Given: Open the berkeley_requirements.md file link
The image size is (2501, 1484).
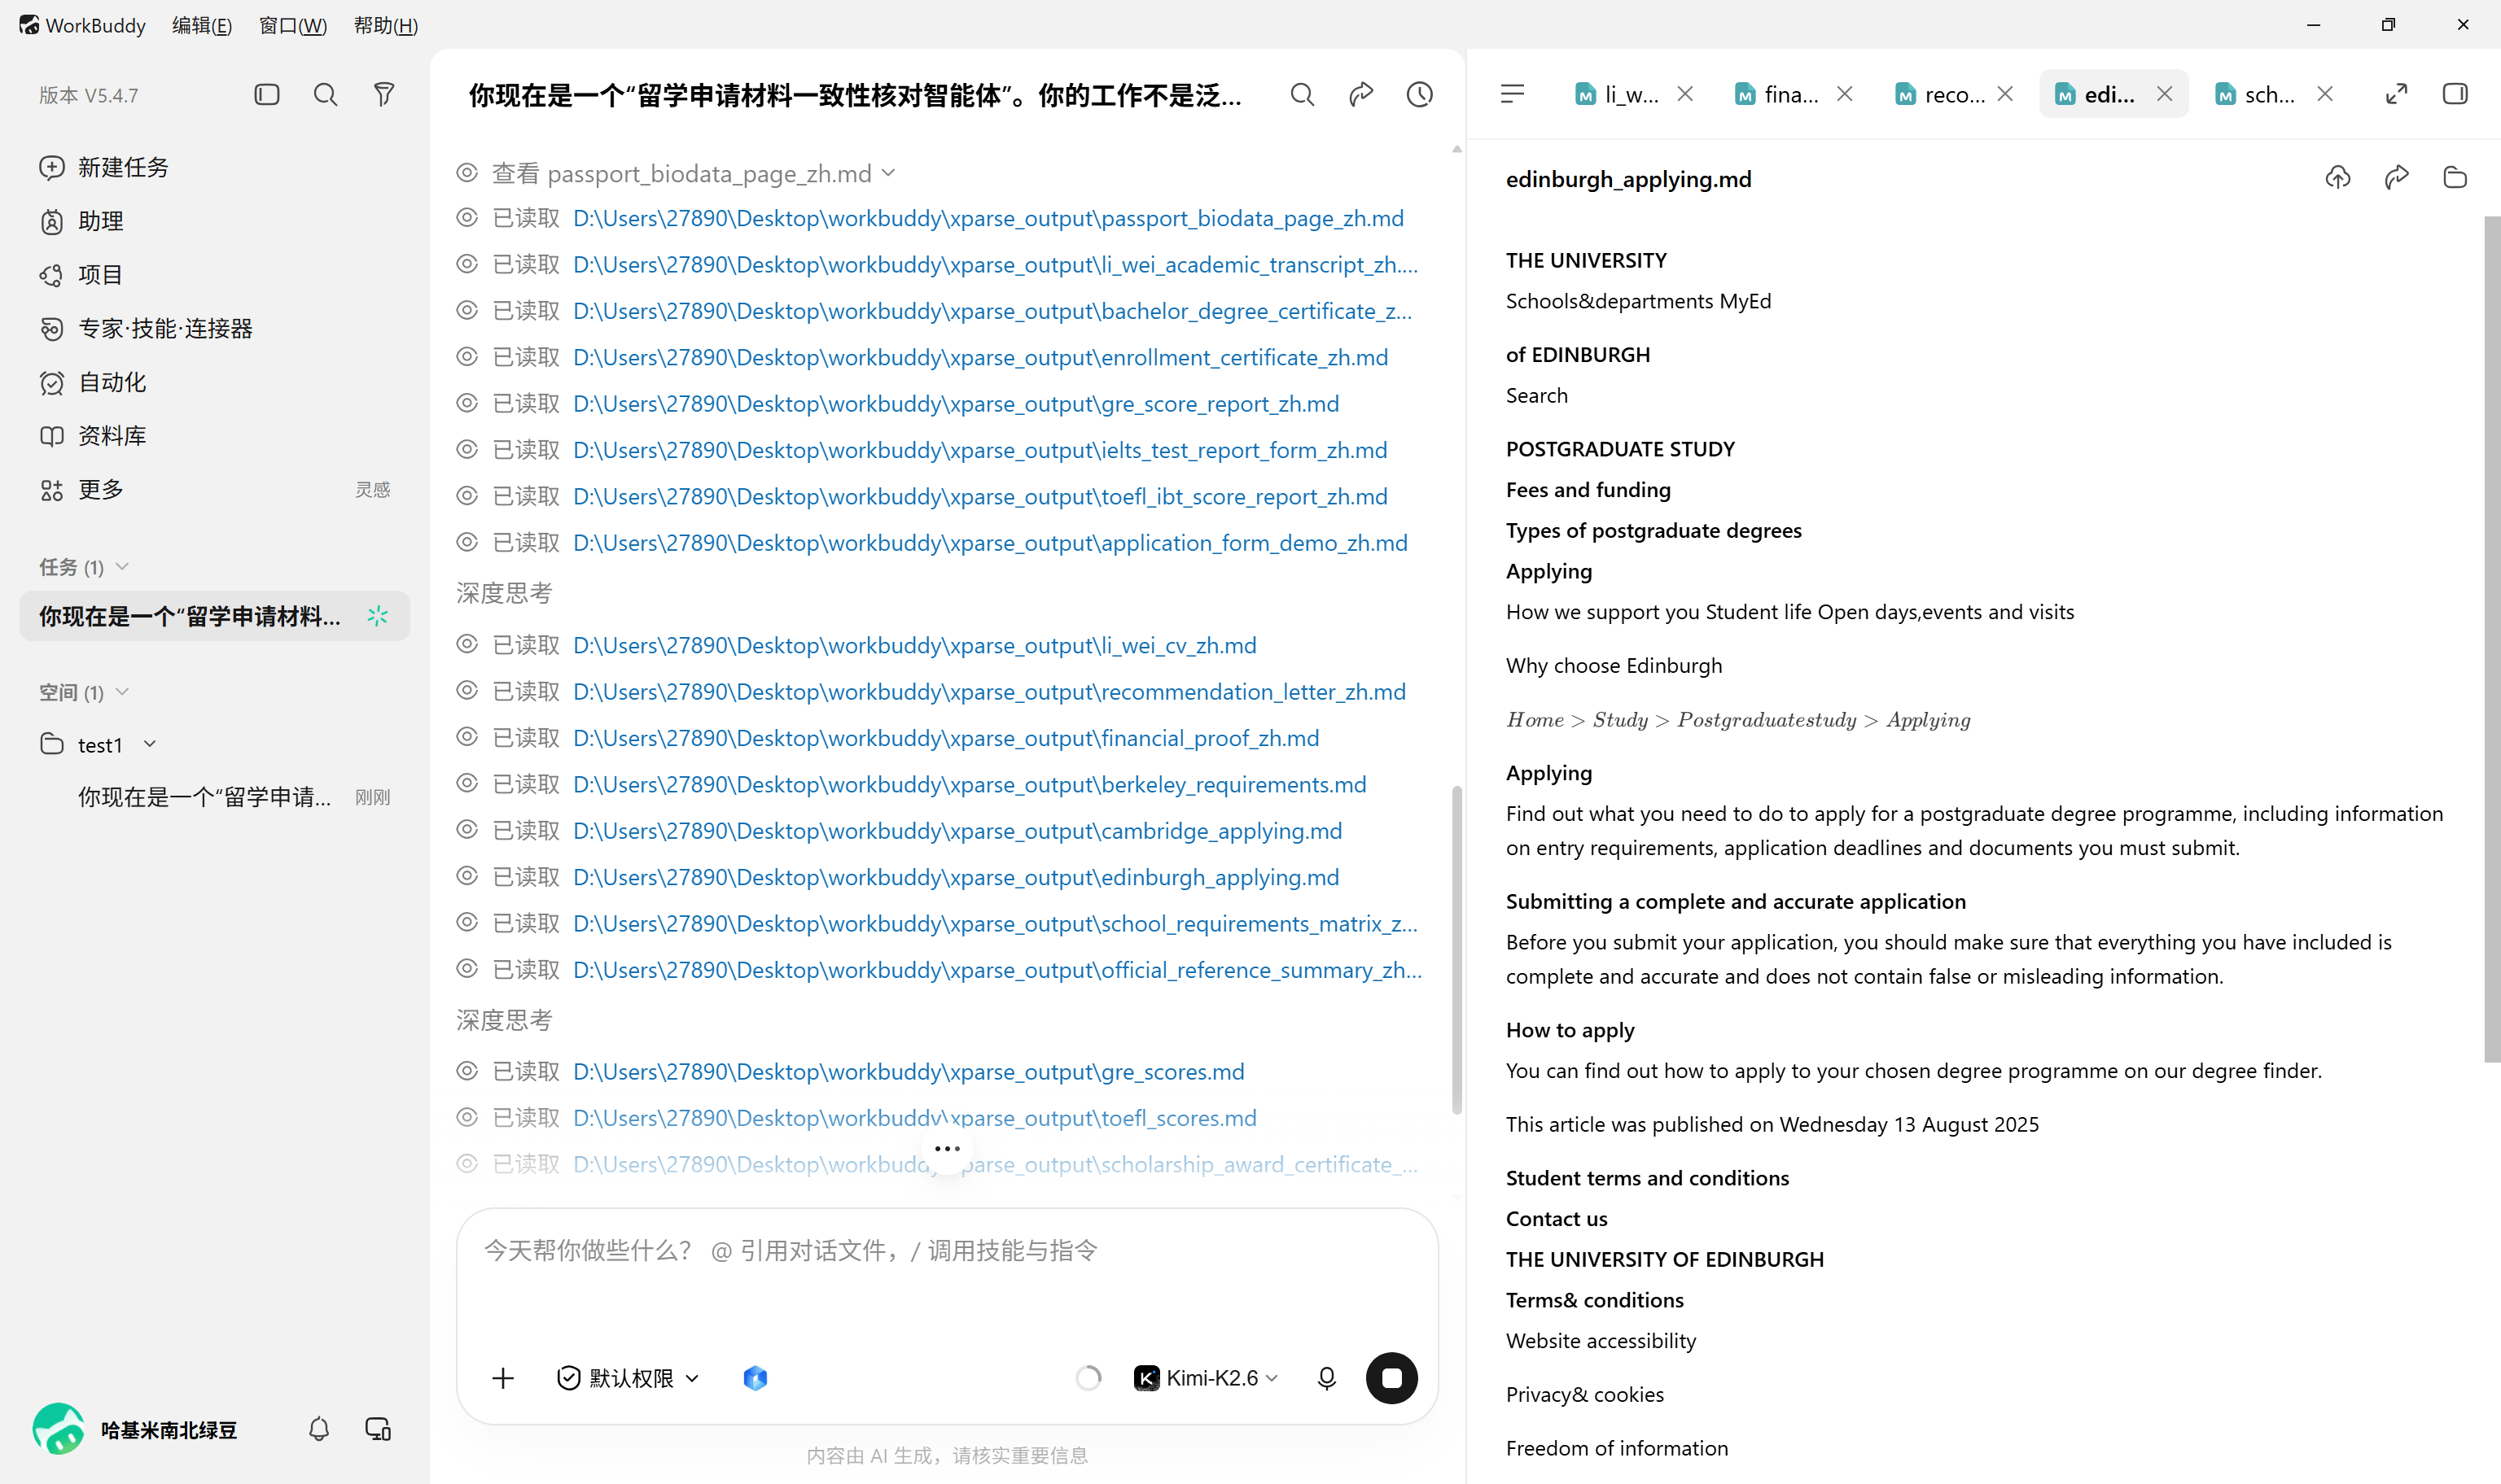Looking at the screenshot, I should [x=970, y=784].
